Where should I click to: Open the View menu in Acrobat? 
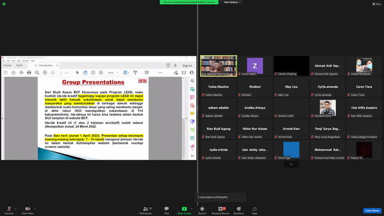(x=13, y=61)
